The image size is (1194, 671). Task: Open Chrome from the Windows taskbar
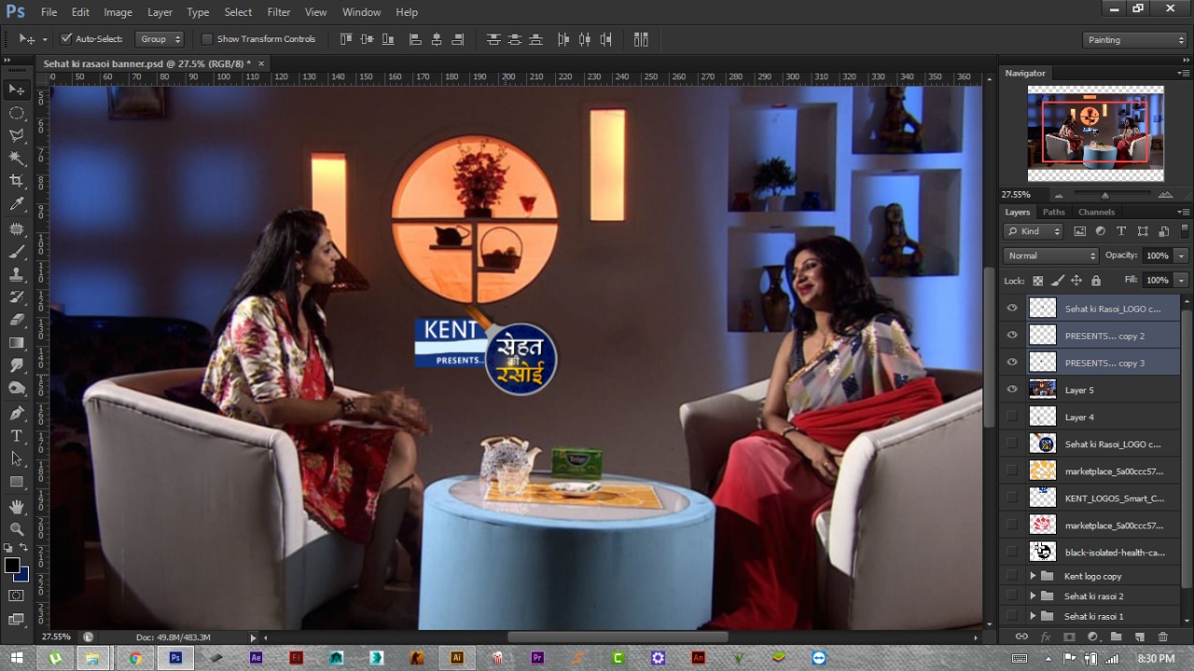[x=135, y=658]
